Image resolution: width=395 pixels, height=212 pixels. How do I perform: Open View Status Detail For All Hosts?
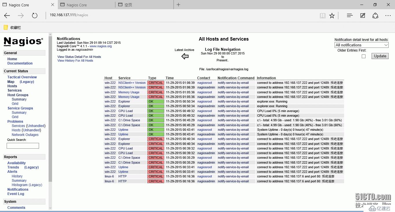pyautogui.click(x=79, y=57)
